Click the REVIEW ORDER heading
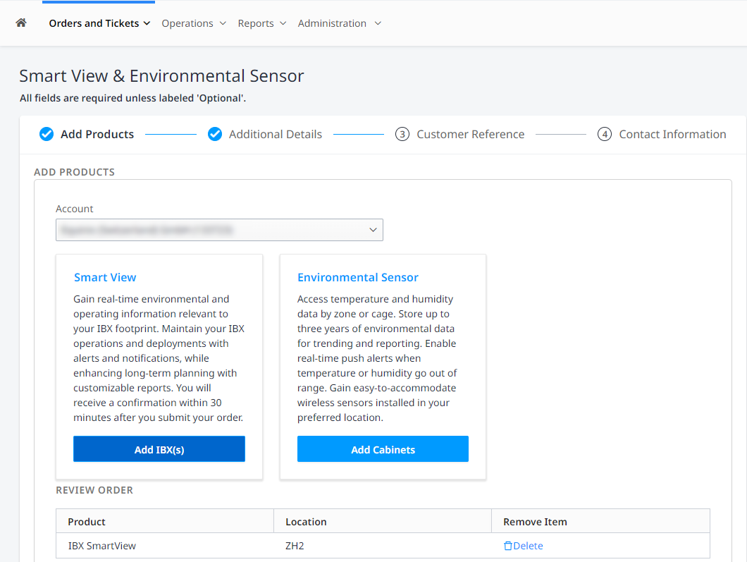This screenshot has height=562, width=747. click(x=94, y=490)
